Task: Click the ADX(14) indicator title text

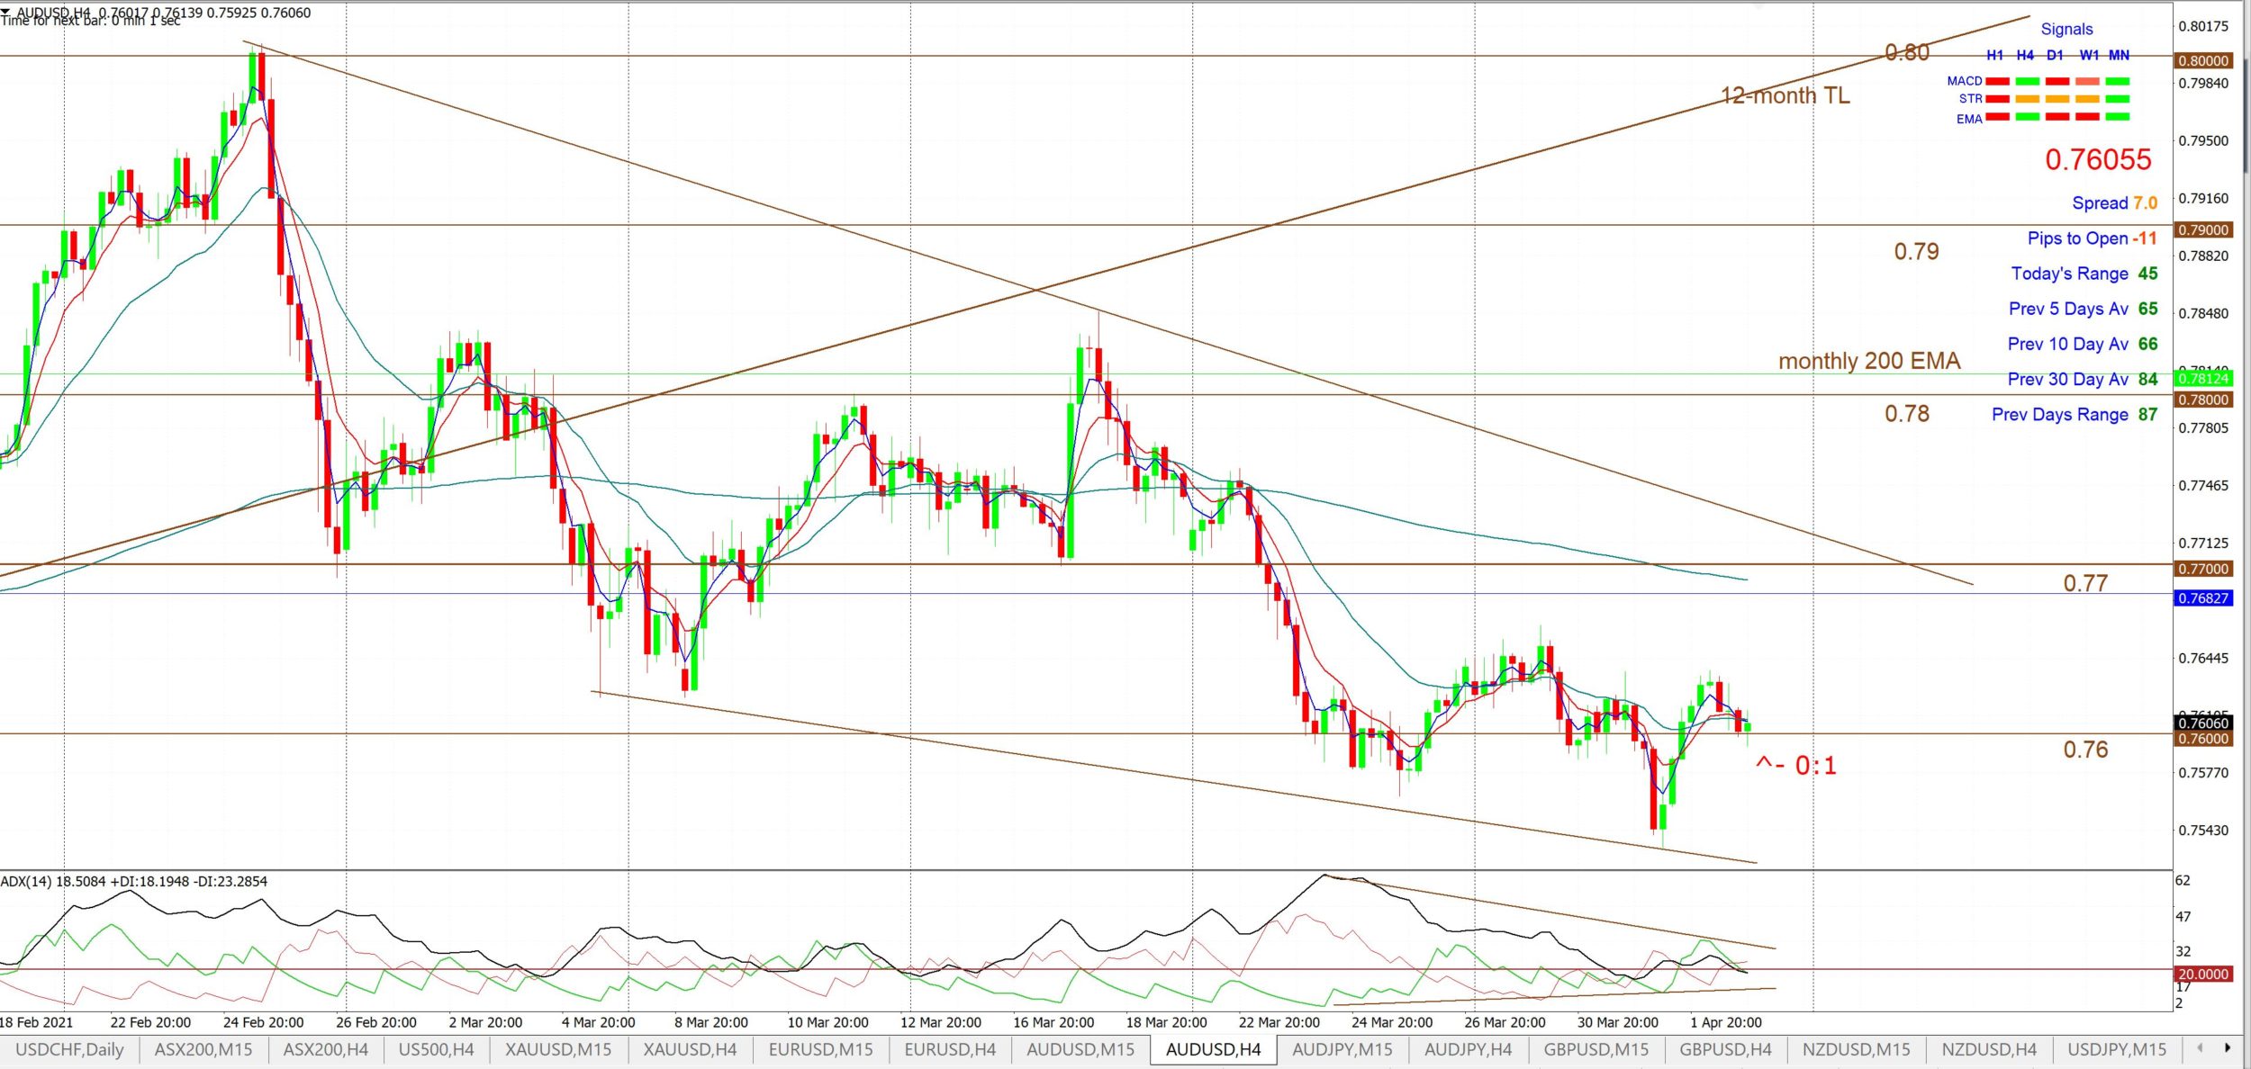Action: click(x=133, y=881)
